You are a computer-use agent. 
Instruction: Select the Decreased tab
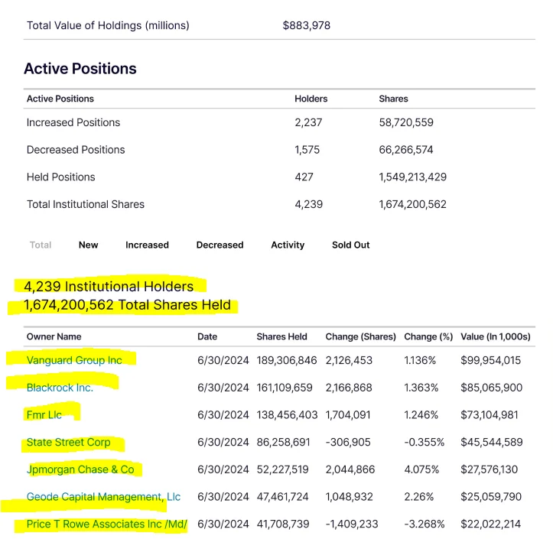pos(220,245)
